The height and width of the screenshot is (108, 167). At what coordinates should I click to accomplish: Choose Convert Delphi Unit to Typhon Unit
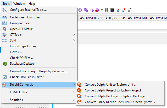click(x=120, y=85)
